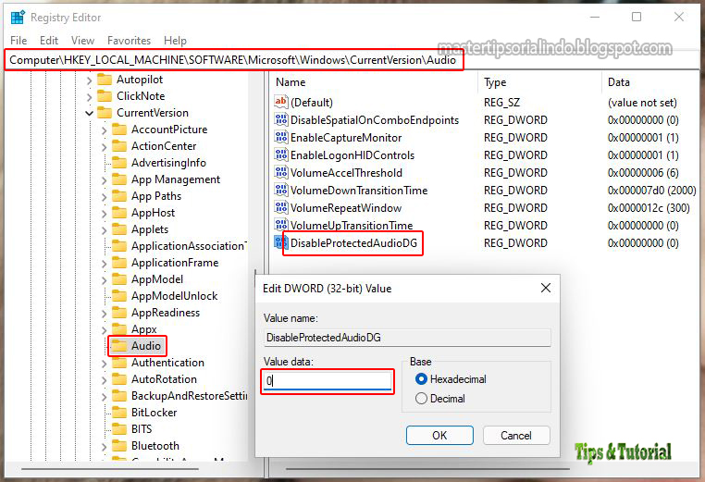
Task: Click the AppHost folder icon
Action: tap(119, 213)
